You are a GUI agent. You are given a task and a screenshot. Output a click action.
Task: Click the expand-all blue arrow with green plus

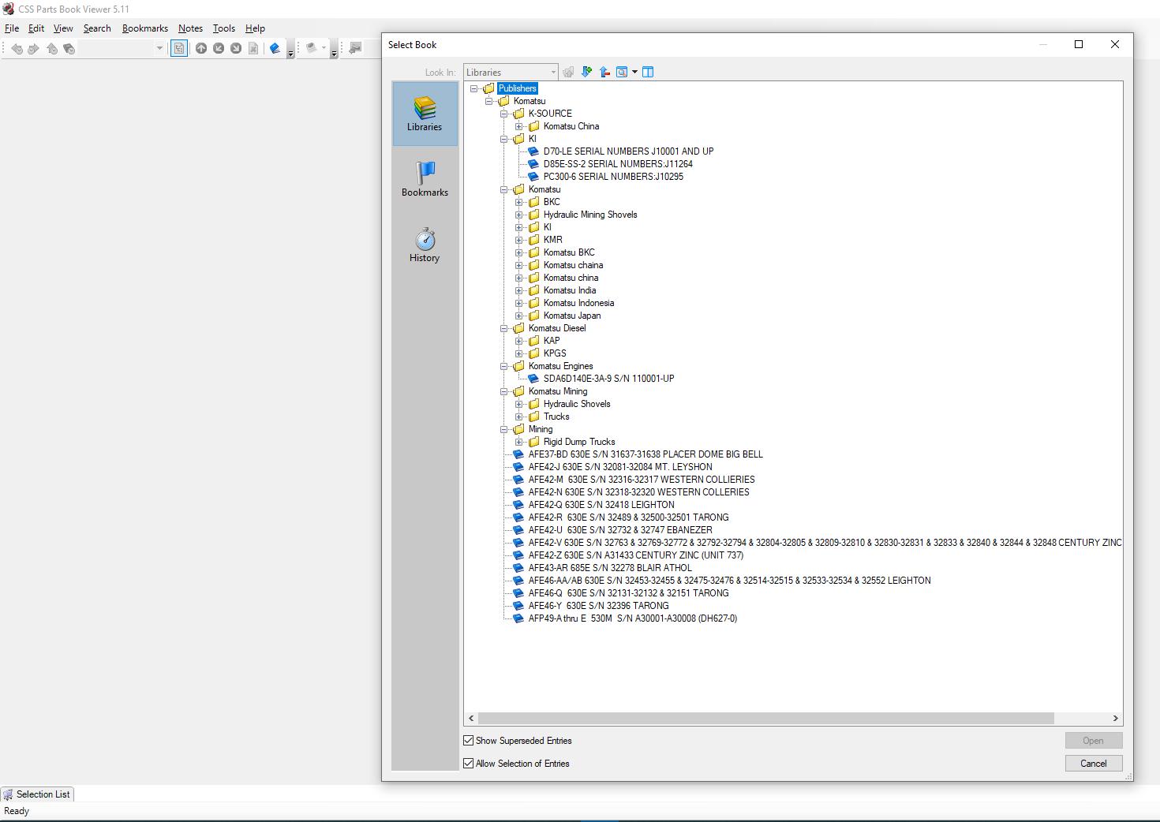tap(586, 72)
